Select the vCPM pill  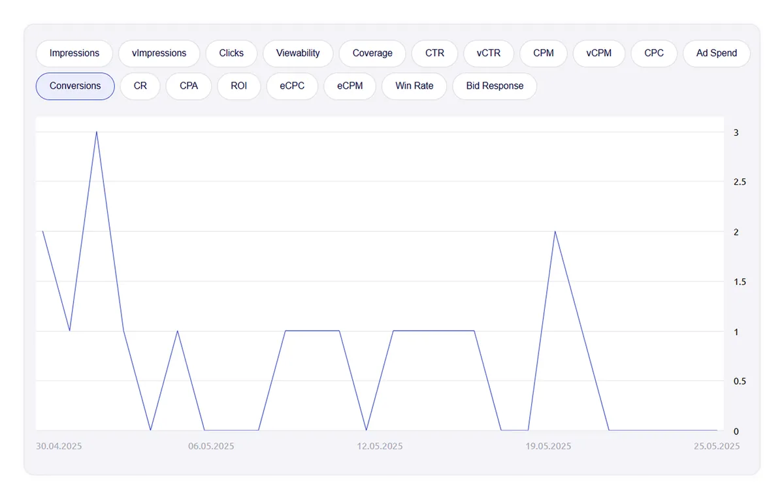599,54
